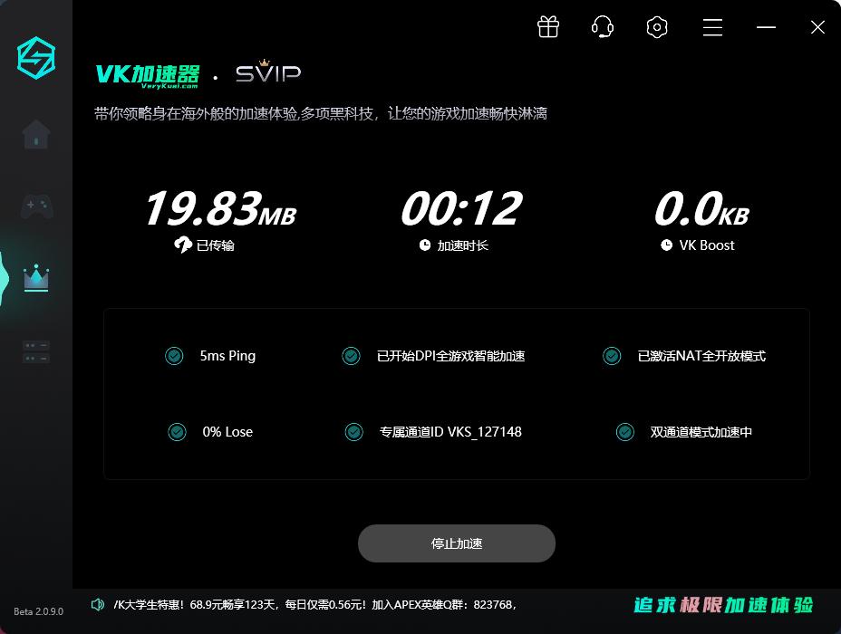Screen dimensions: 841x634
Task: Minimize the VK accelerator window
Action: pyautogui.click(x=766, y=27)
